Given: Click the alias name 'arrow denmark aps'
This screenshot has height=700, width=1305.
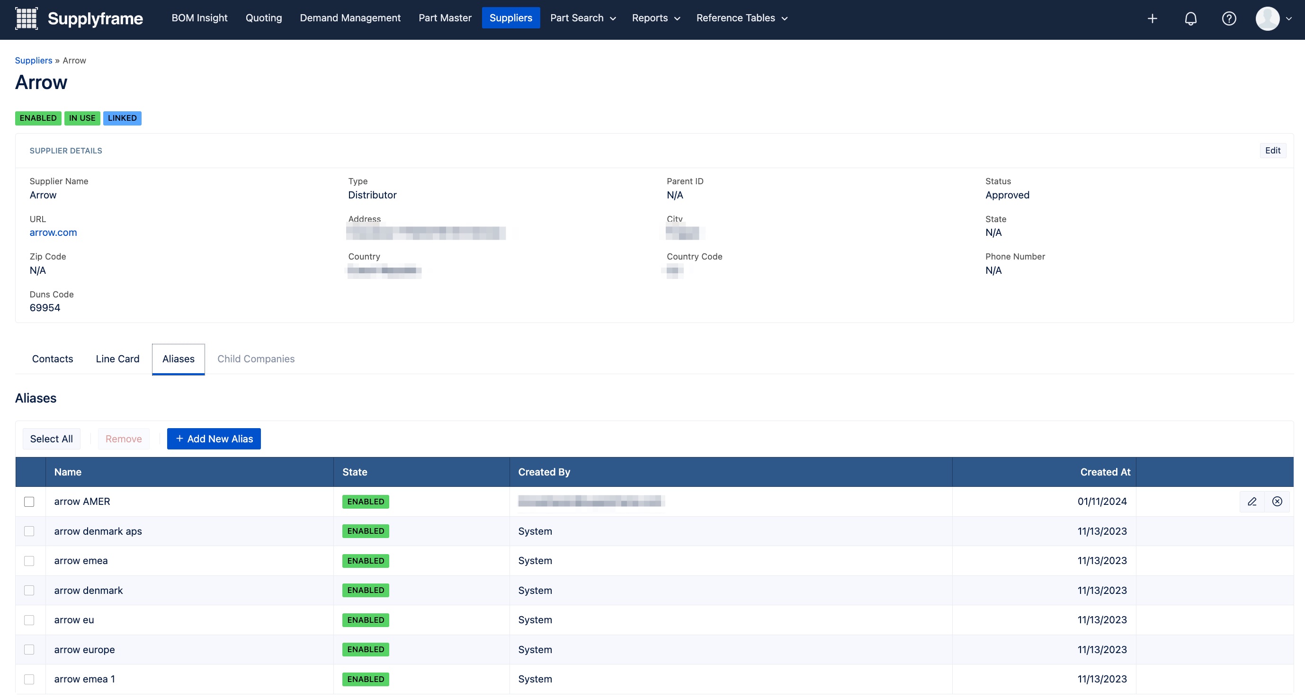Looking at the screenshot, I should pos(98,531).
